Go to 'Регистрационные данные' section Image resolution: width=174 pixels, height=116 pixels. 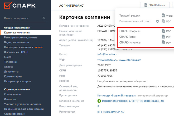coord(21,37)
